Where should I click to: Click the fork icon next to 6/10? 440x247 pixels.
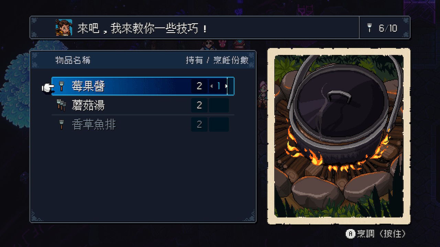[x=370, y=28]
